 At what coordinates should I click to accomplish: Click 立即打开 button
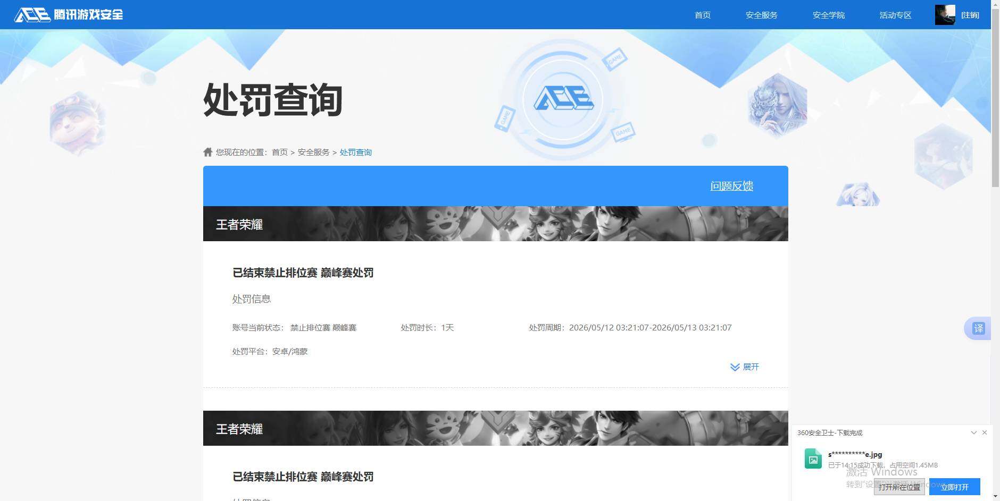click(954, 487)
